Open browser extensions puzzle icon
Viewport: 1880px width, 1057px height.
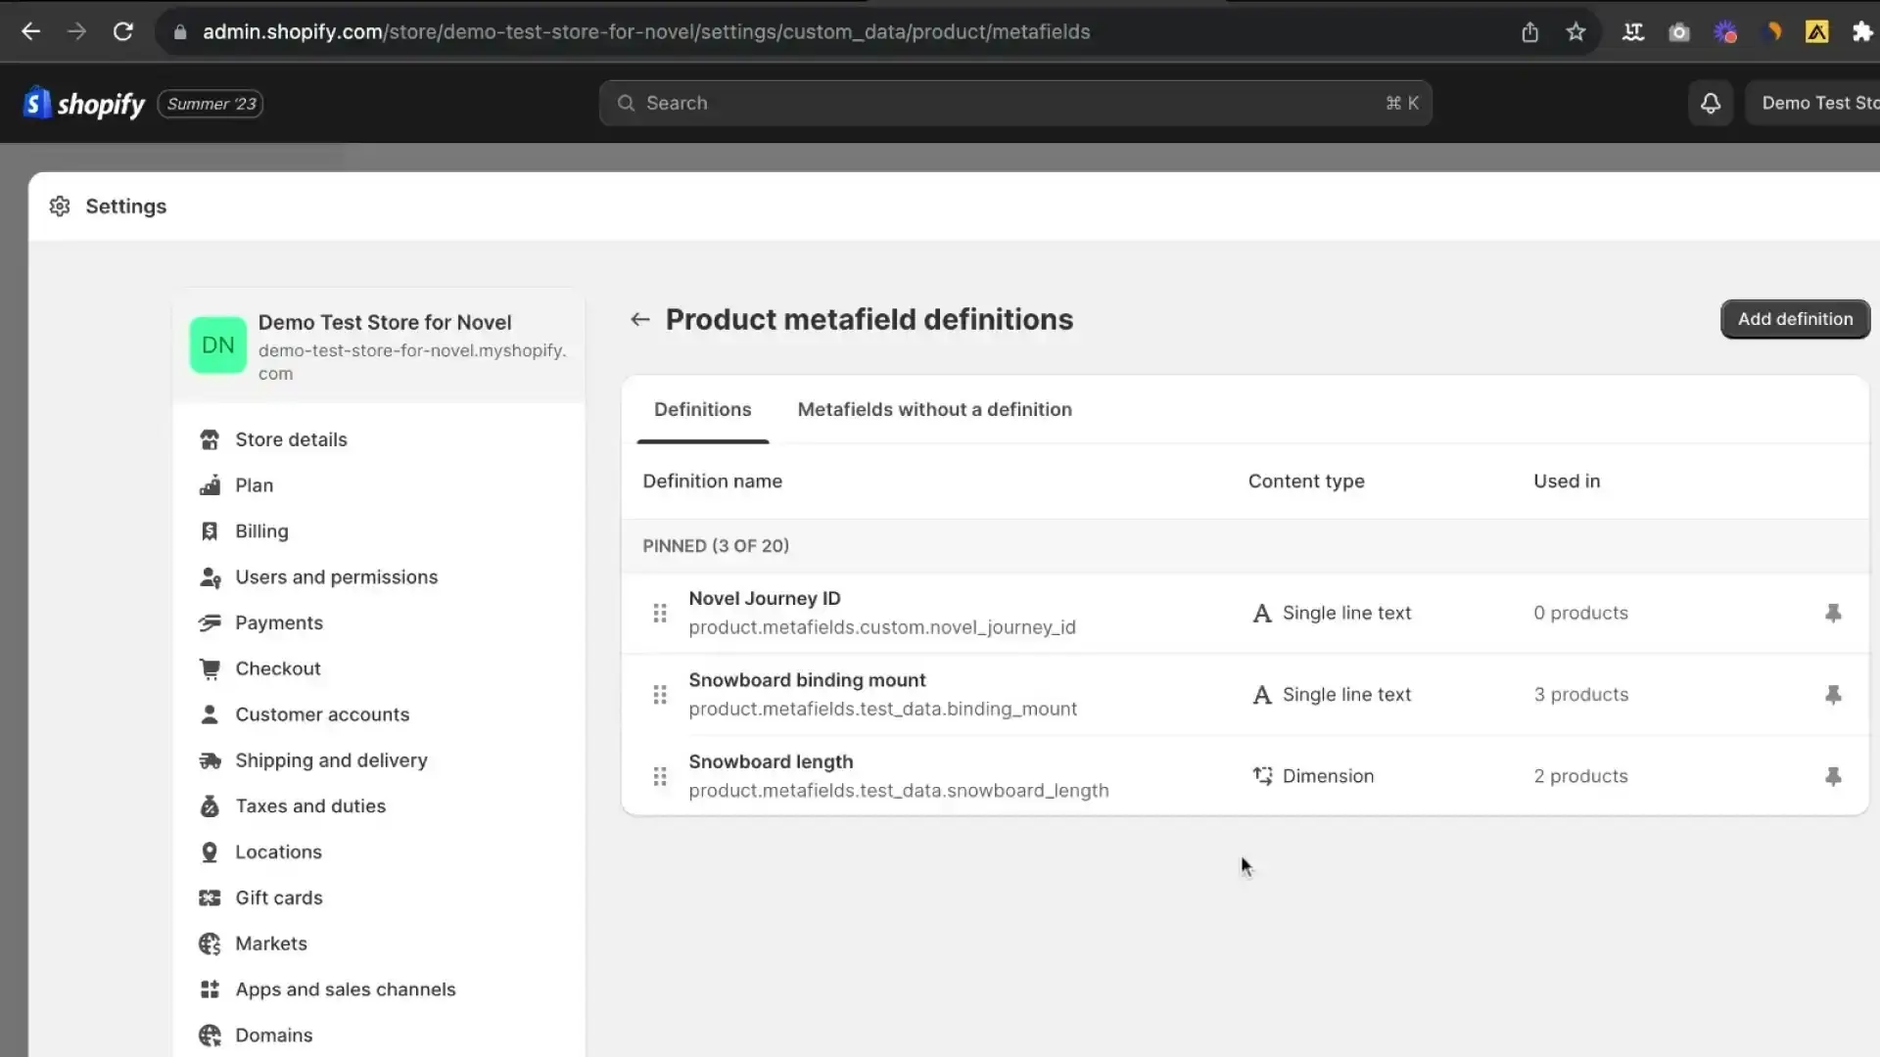point(1862,32)
